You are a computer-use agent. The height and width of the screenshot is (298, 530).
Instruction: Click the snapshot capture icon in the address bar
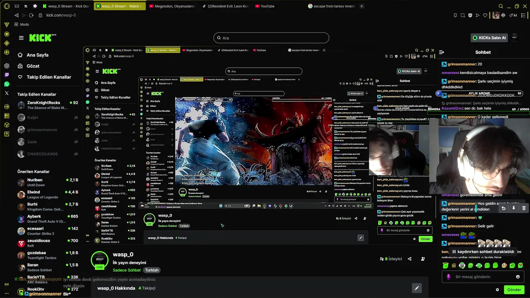(463, 15)
